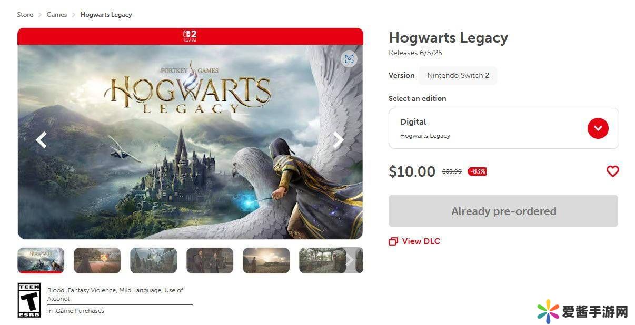
Task: Choose the fifth sunset landscape thumbnail
Action: tap(266, 260)
